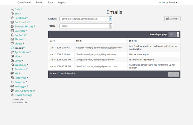The image size is (193, 125).
Task: Sort table by From column
Action: [x=101, y=41]
